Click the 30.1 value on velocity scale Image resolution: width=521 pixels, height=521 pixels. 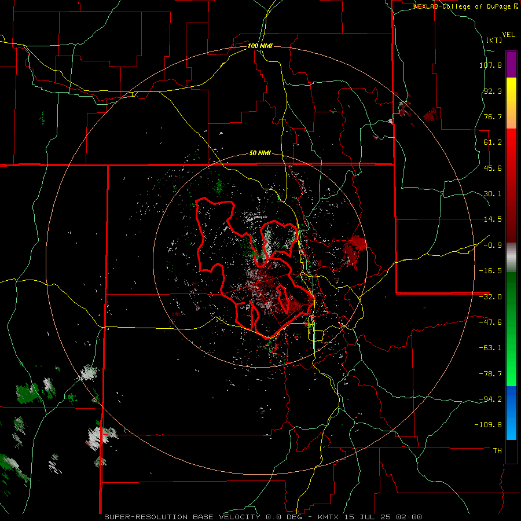tap(493, 194)
